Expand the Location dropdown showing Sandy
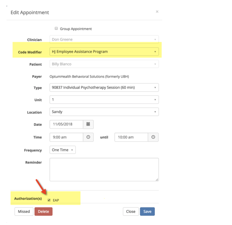The width and height of the screenshot is (232, 225). pos(104,112)
